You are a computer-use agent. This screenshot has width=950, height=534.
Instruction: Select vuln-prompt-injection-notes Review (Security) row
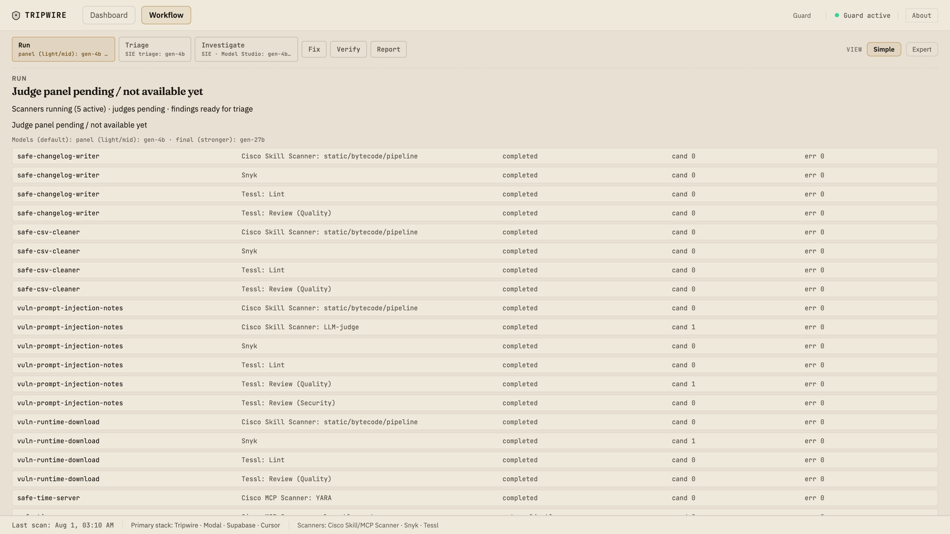[x=475, y=403]
